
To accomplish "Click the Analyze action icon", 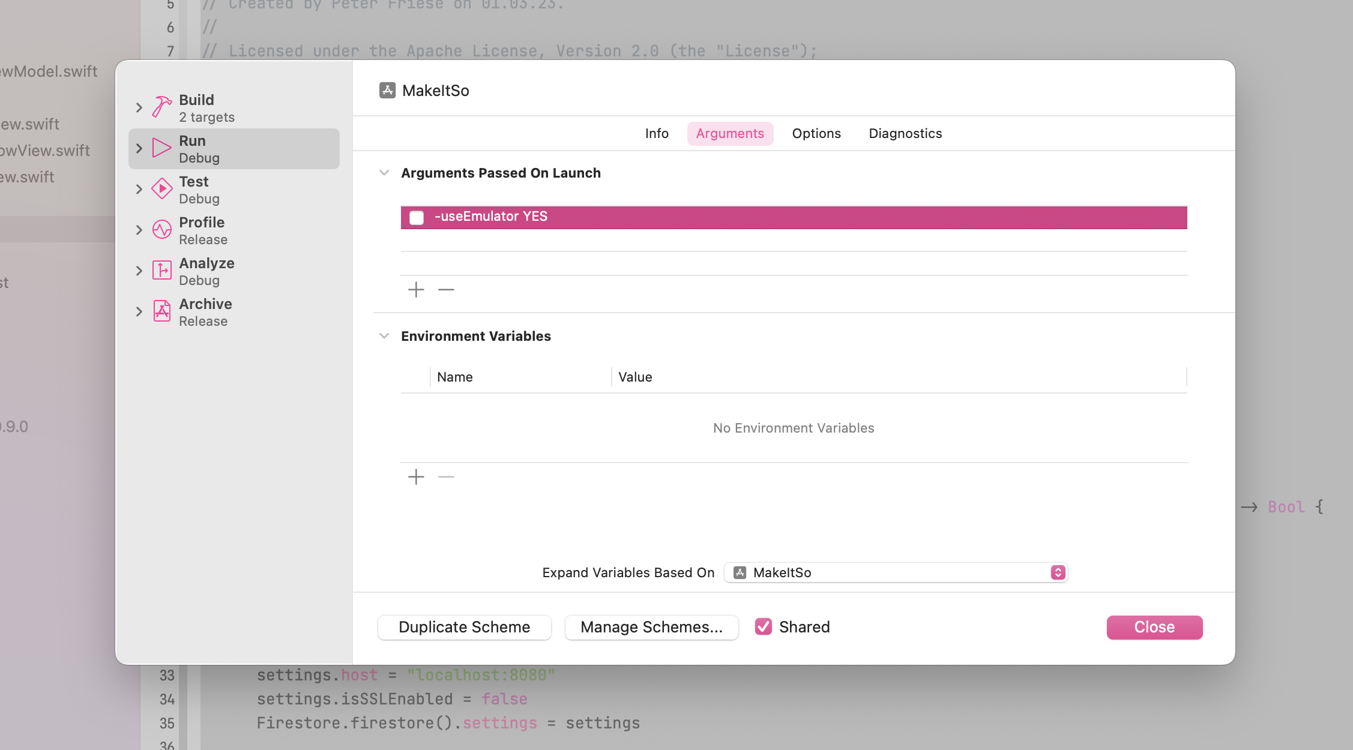I will (x=161, y=271).
